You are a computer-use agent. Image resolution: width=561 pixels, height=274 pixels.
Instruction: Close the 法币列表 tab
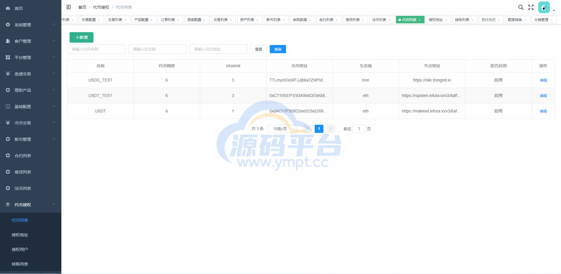click(389, 20)
